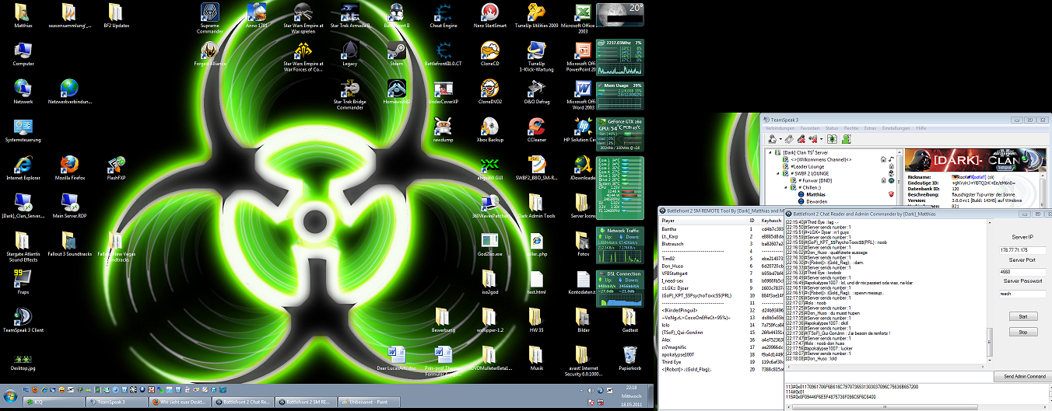This screenshot has width=1052, height=411.
Task: Click the Server IP input field
Action: pos(1022,250)
